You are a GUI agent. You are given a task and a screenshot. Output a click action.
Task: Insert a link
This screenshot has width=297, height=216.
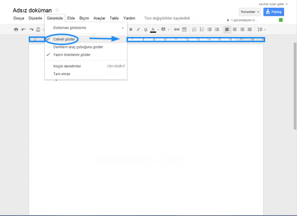(177, 30)
